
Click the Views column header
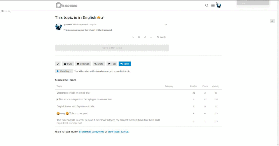click(205, 86)
